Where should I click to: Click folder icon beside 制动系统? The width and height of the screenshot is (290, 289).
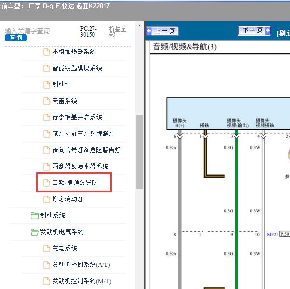[35, 216]
